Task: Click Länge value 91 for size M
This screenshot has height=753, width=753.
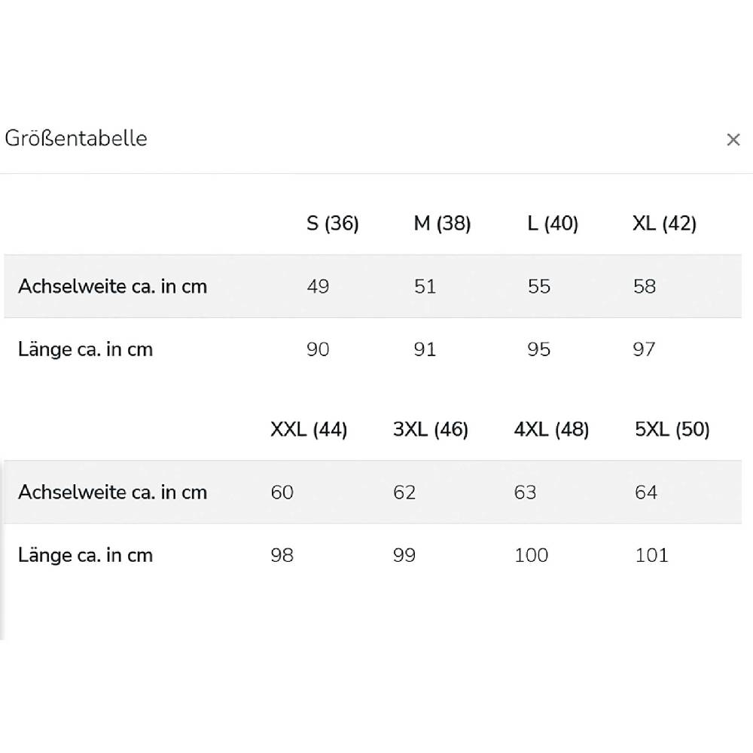Action: pos(425,350)
